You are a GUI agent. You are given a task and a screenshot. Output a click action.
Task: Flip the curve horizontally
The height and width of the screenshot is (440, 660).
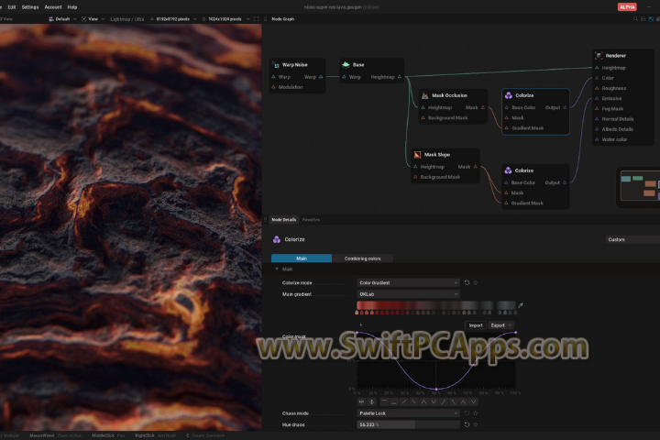click(361, 401)
